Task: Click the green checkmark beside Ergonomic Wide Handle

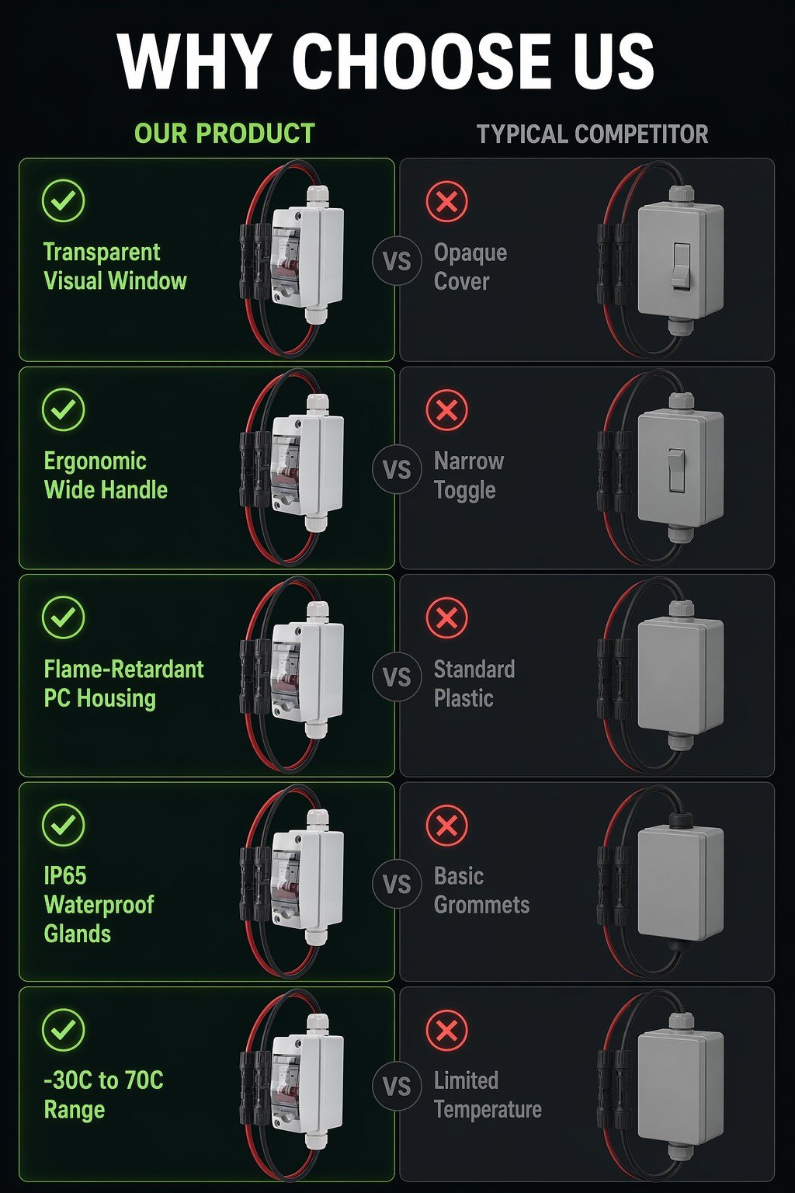Action: coord(63,409)
